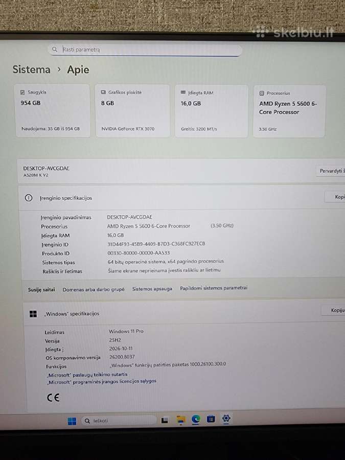Select OS build value 26200.8037

coord(122,357)
